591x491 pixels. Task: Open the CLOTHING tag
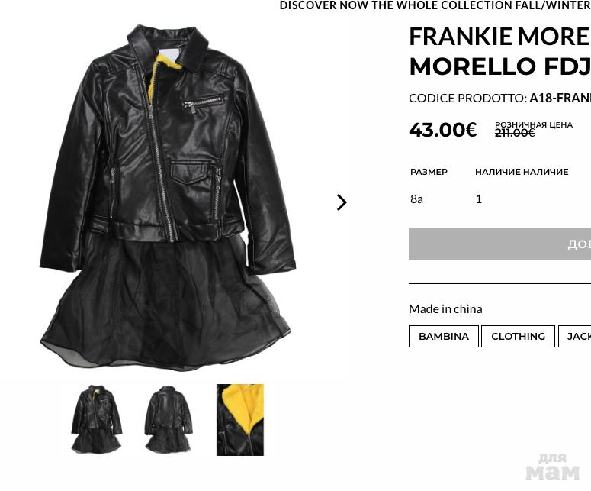tap(518, 336)
